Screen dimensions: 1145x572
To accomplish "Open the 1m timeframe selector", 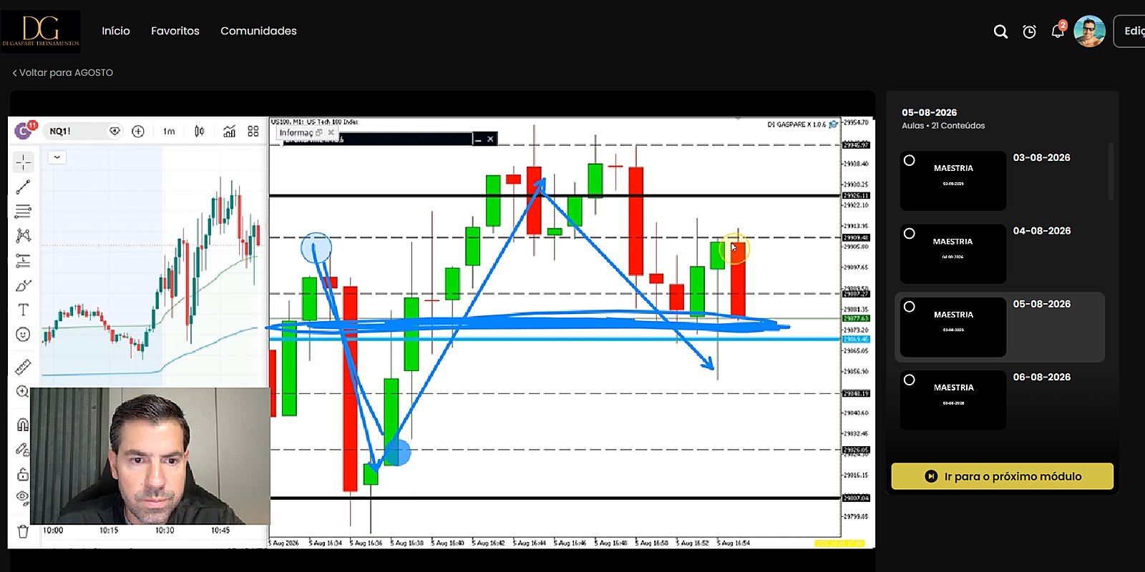I will [169, 132].
